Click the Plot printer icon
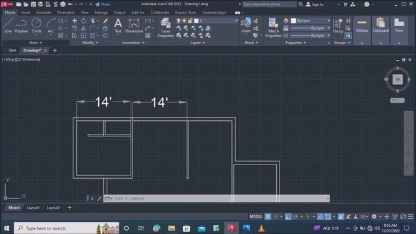416x234 pixels. point(63,5)
